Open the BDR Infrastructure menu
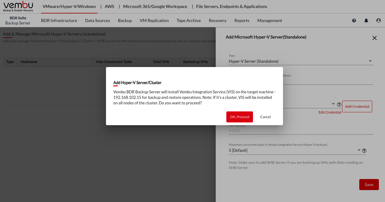Viewport: 385px width, 202px height. click(x=59, y=21)
